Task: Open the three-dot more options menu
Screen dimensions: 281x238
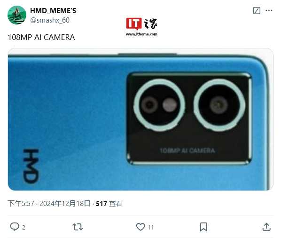Action: point(269,10)
